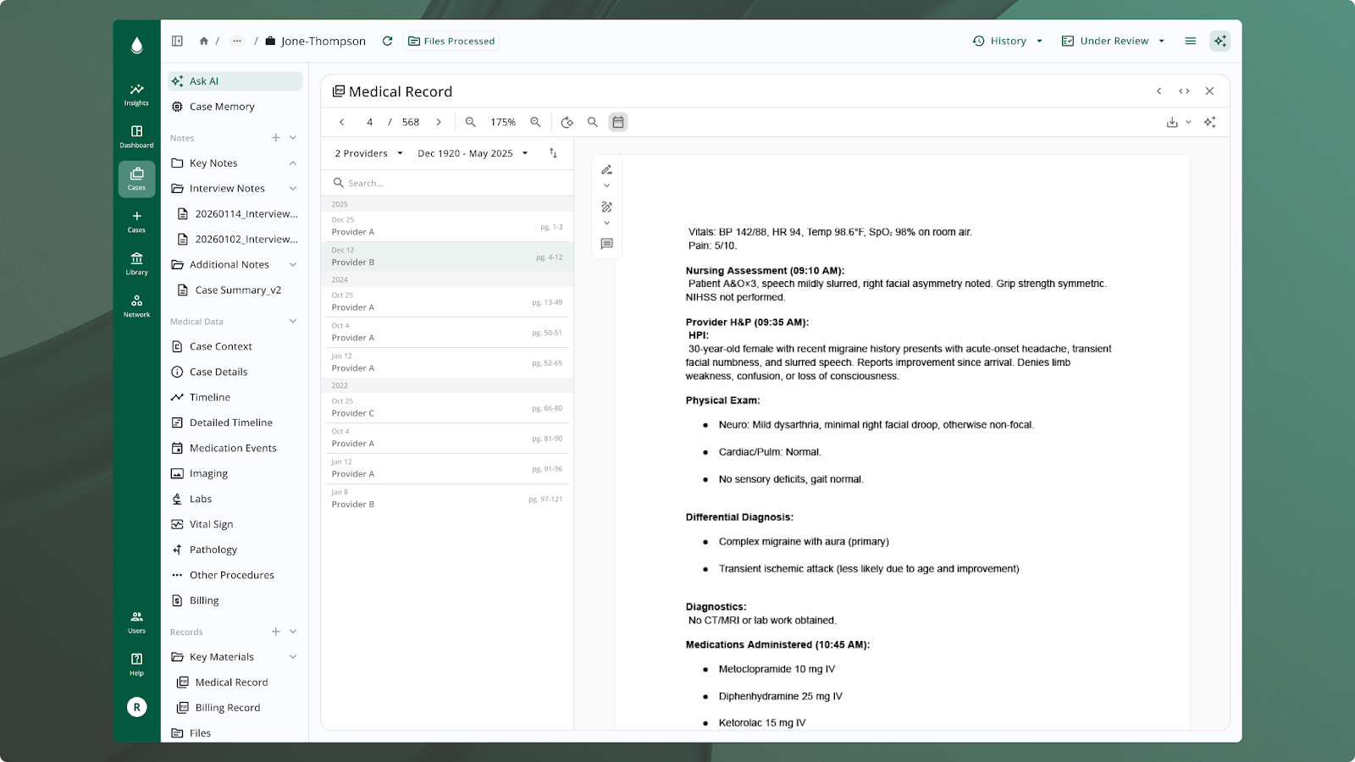Open Medication Events
The image size is (1355, 762).
(x=235, y=448)
